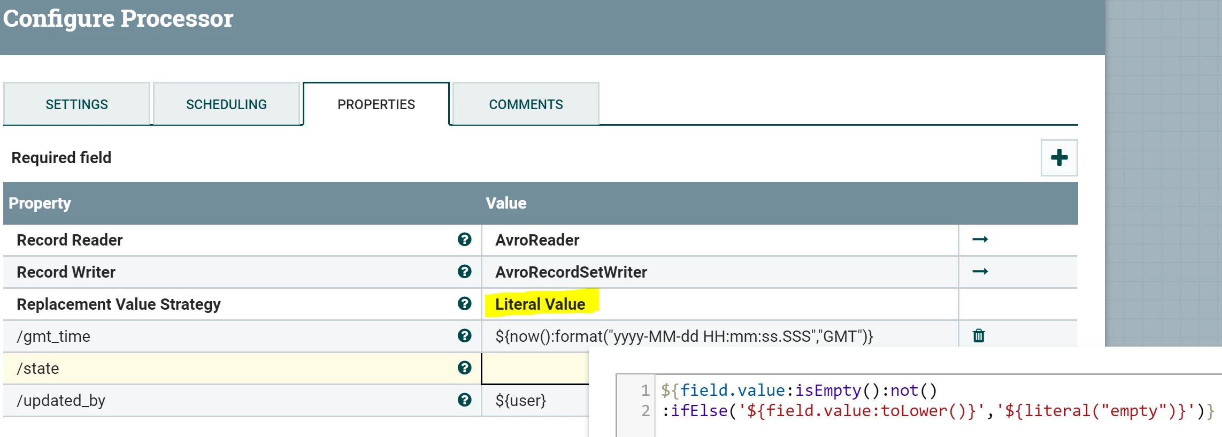This screenshot has height=437, width=1222.
Task: Open the COMMENTS tab
Action: [526, 104]
